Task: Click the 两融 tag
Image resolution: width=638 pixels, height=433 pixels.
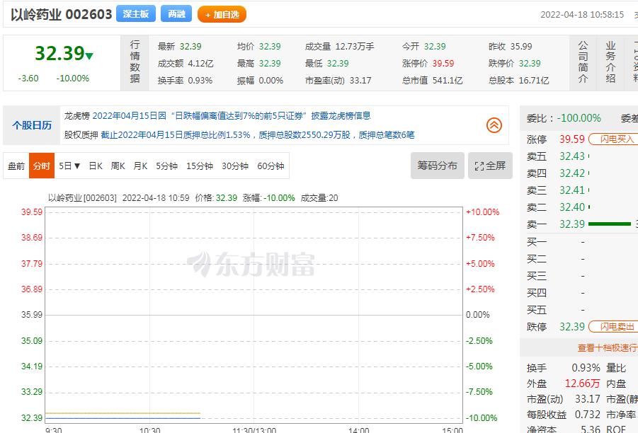Action: pos(176,14)
